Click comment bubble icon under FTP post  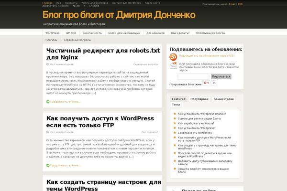coord(48,132)
